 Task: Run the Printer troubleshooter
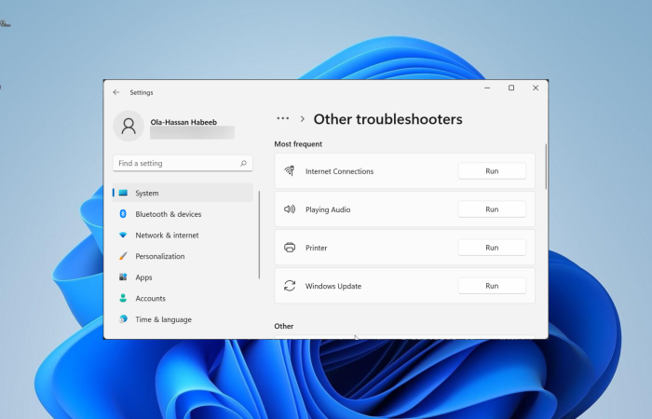(x=492, y=248)
